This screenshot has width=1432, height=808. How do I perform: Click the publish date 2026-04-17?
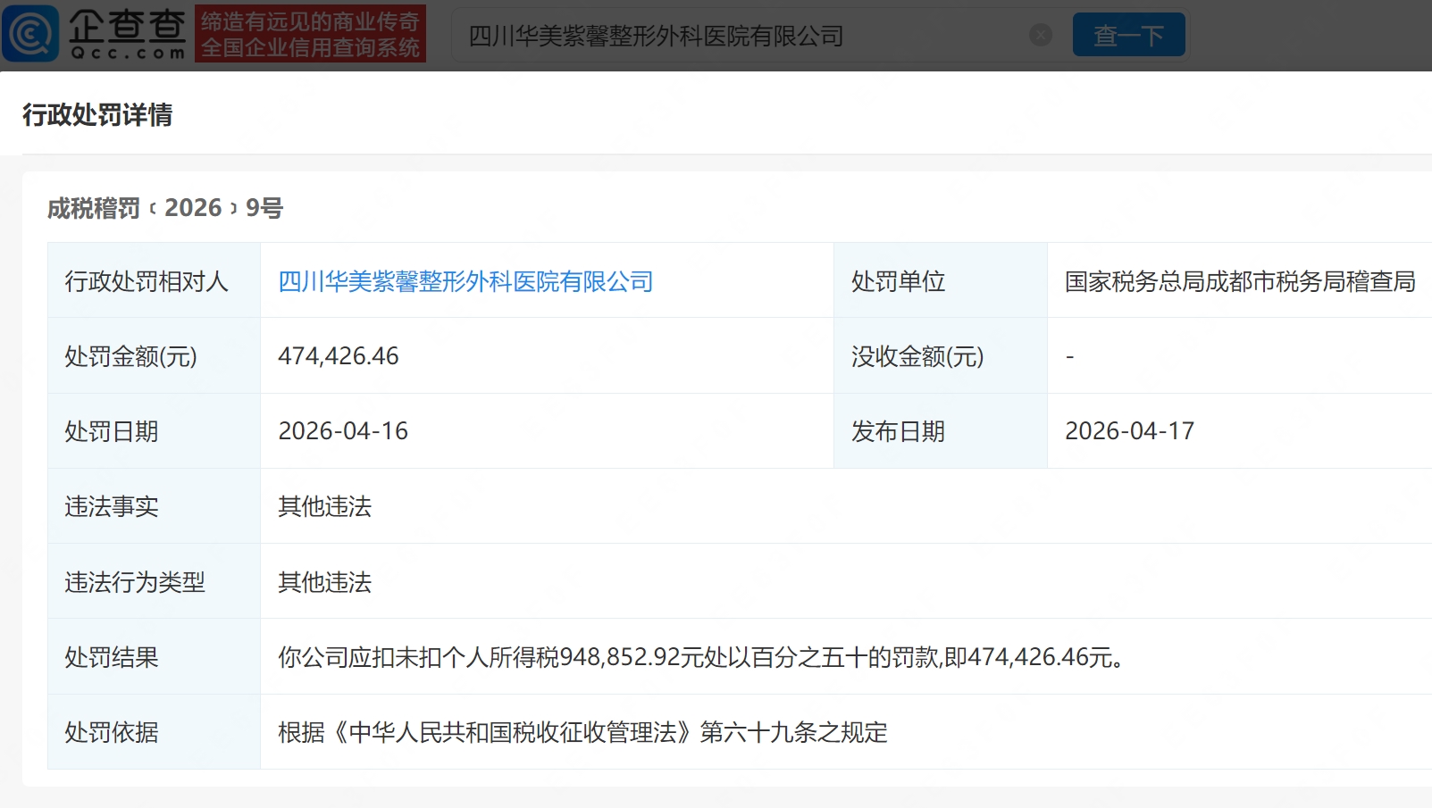[x=1129, y=431]
